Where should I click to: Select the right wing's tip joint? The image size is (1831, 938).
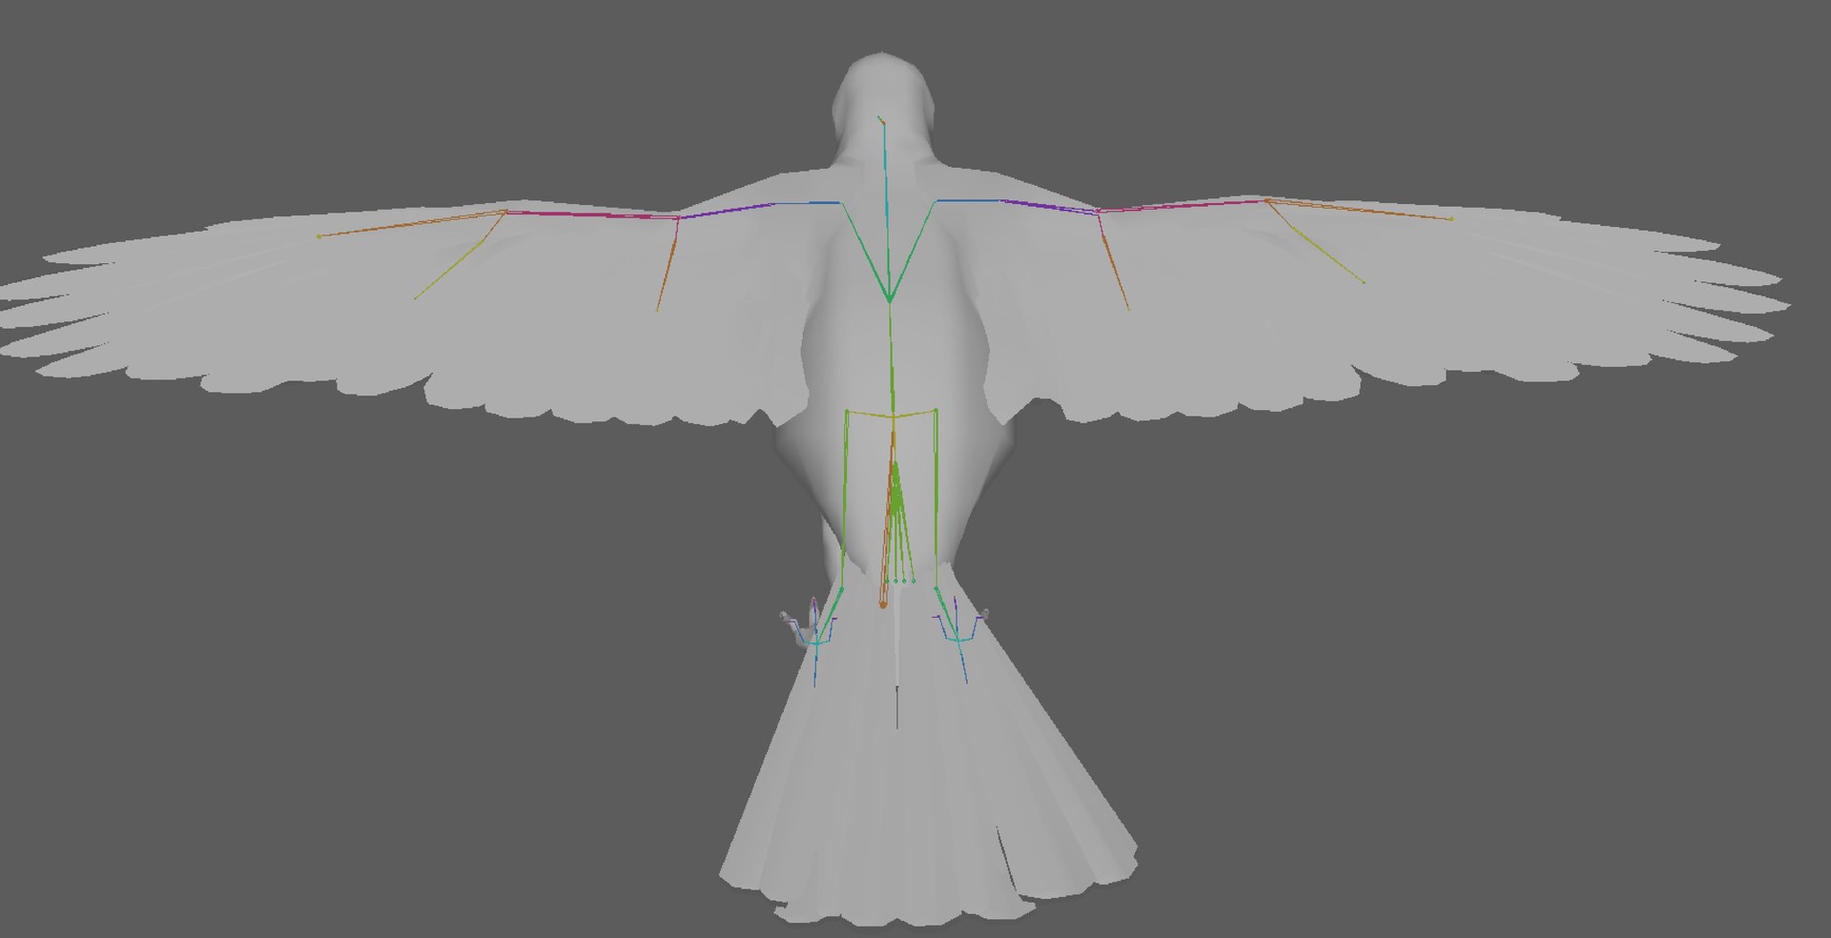click(1451, 218)
